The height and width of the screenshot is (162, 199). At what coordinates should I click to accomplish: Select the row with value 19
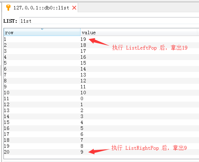101,39
